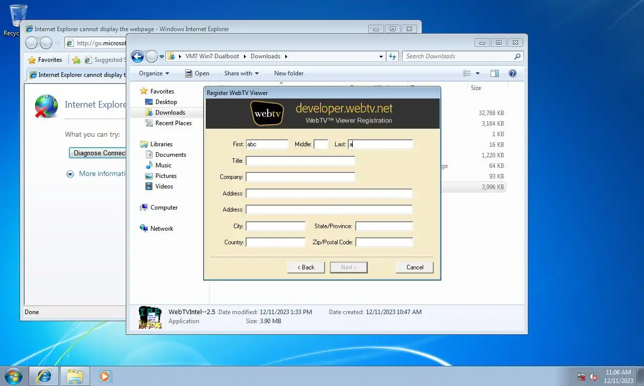Cancel the WebTV Viewer registration

(x=415, y=267)
